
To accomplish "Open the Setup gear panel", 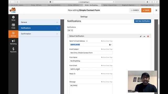I will pyautogui.click(x=13, y=18).
